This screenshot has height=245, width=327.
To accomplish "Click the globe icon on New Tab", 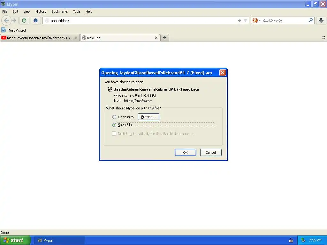I will (x=84, y=38).
